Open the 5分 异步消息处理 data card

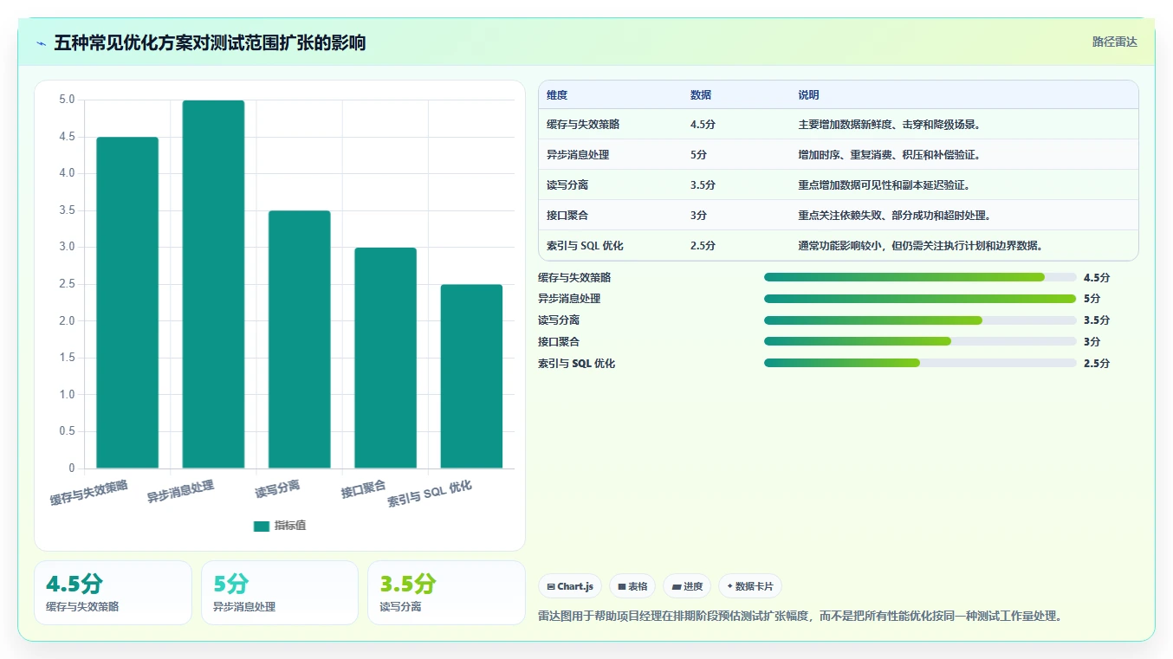coord(280,592)
